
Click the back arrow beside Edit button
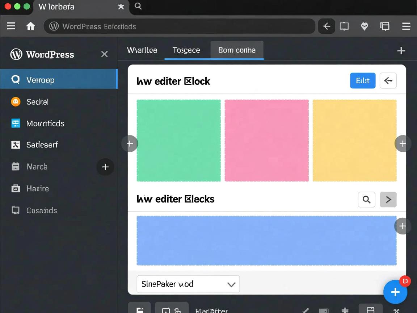click(x=388, y=80)
